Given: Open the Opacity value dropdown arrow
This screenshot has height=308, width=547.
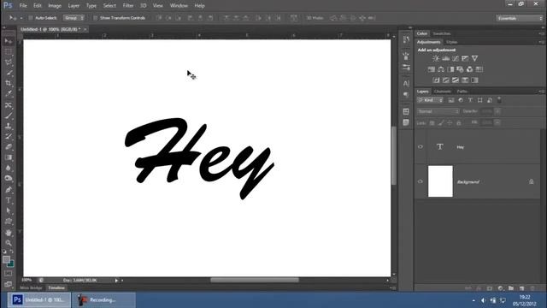Looking at the screenshot, I should [x=497, y=111].
